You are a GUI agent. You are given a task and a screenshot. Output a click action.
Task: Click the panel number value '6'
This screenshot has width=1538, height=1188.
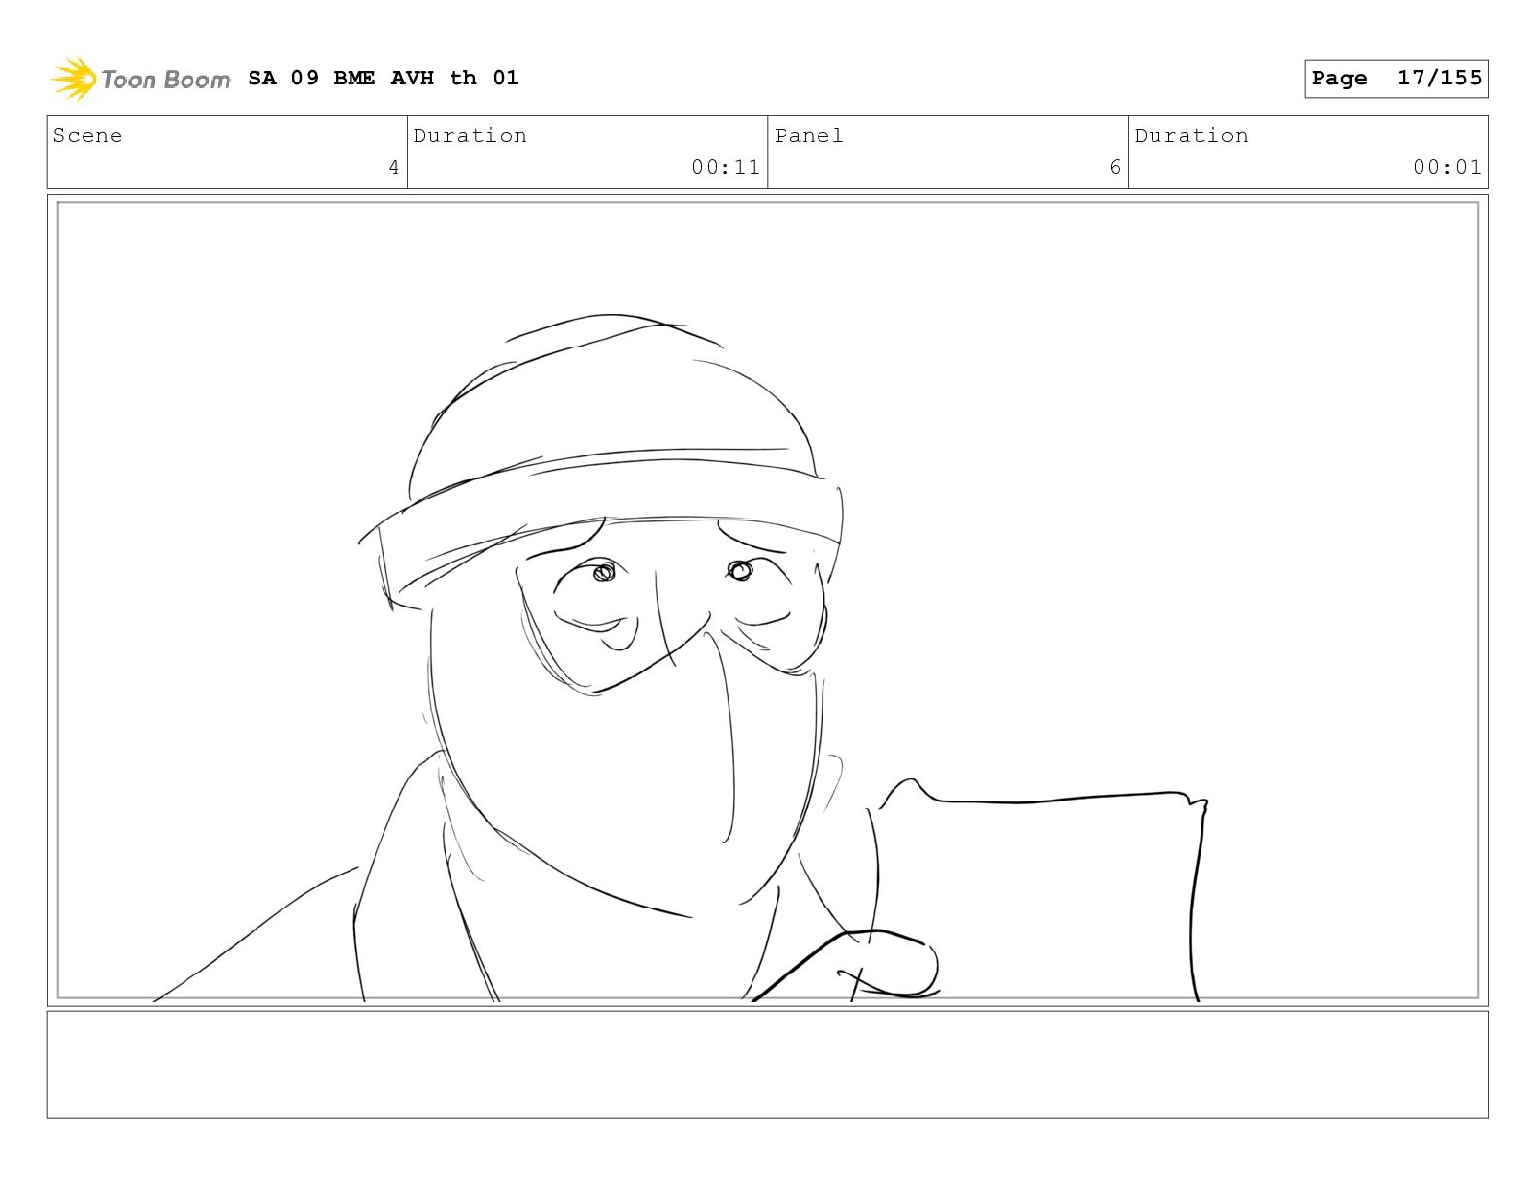pos(1115,167)
